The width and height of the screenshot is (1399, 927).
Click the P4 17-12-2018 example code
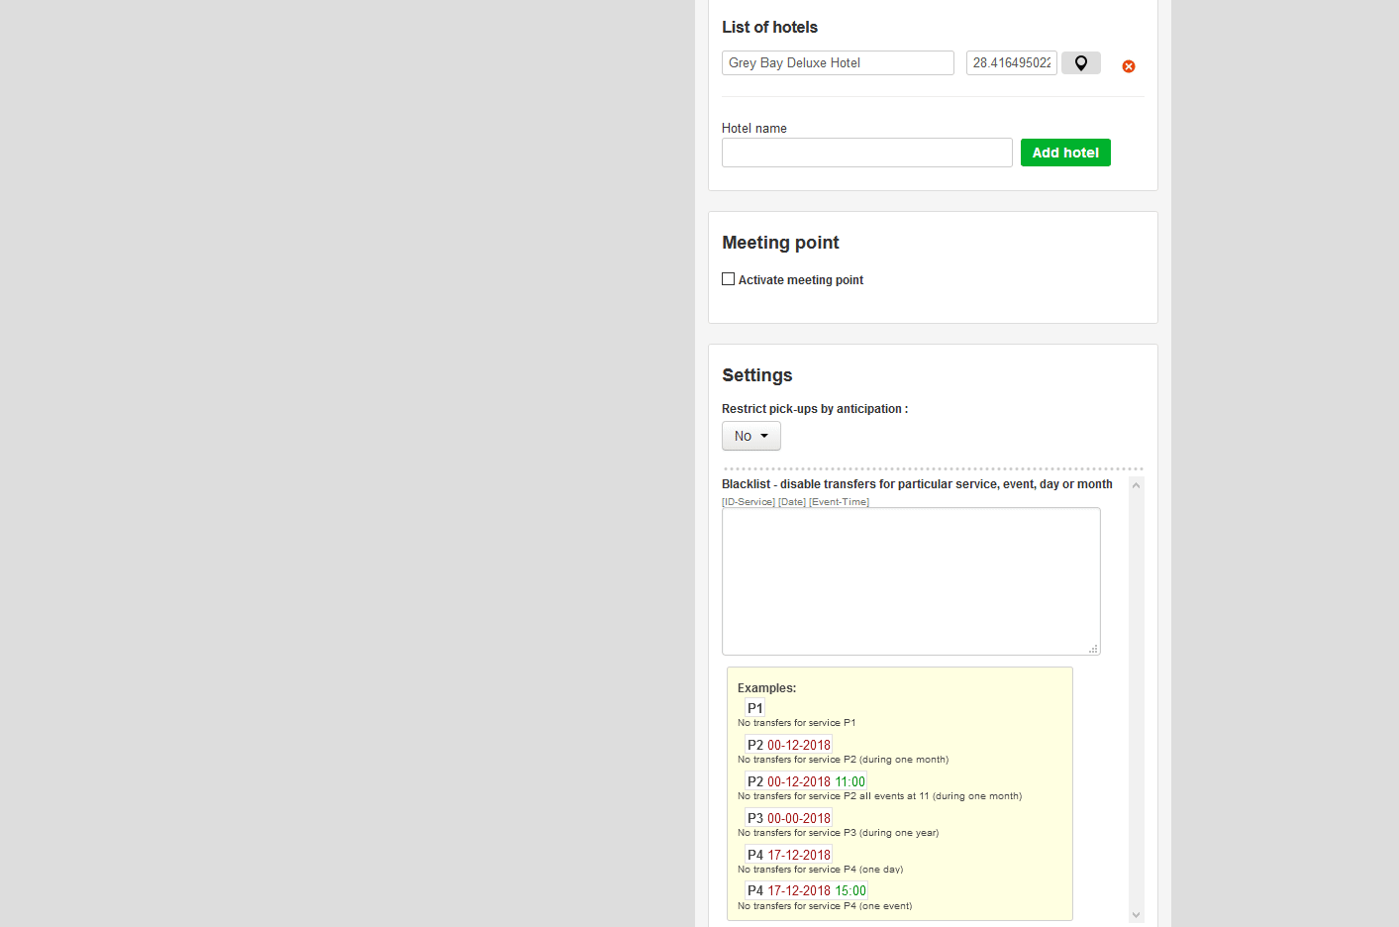788,855
